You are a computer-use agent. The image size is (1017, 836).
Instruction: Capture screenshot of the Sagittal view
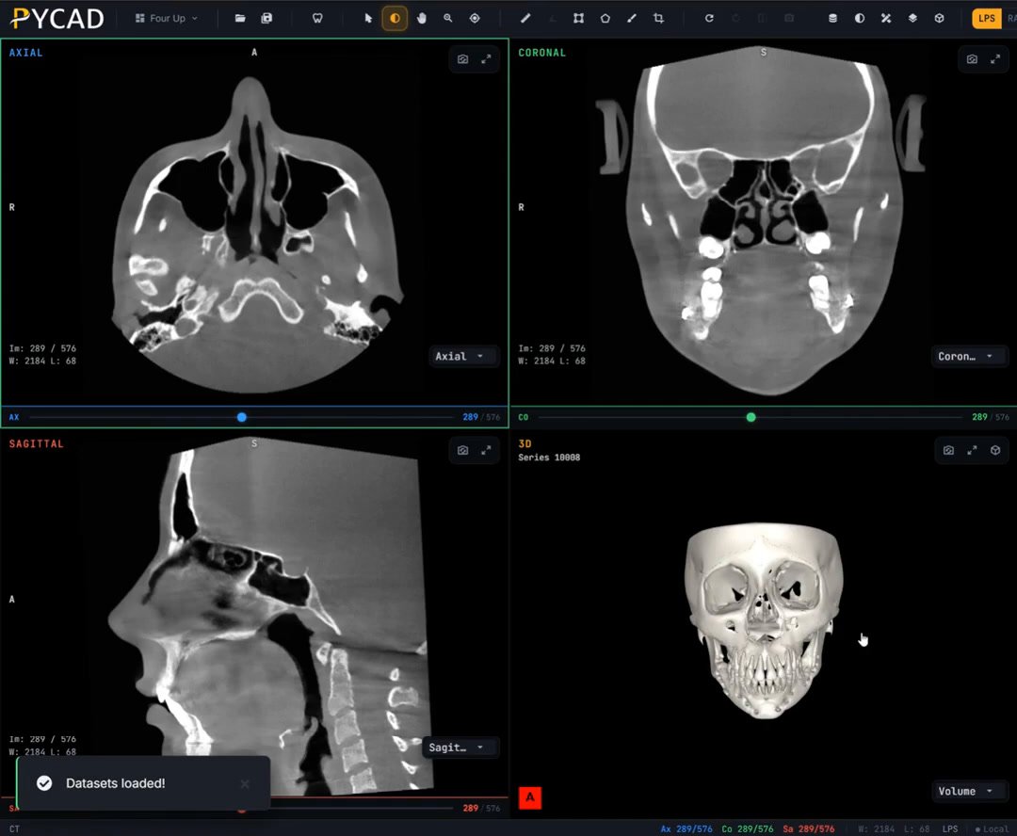coord(462,450)
